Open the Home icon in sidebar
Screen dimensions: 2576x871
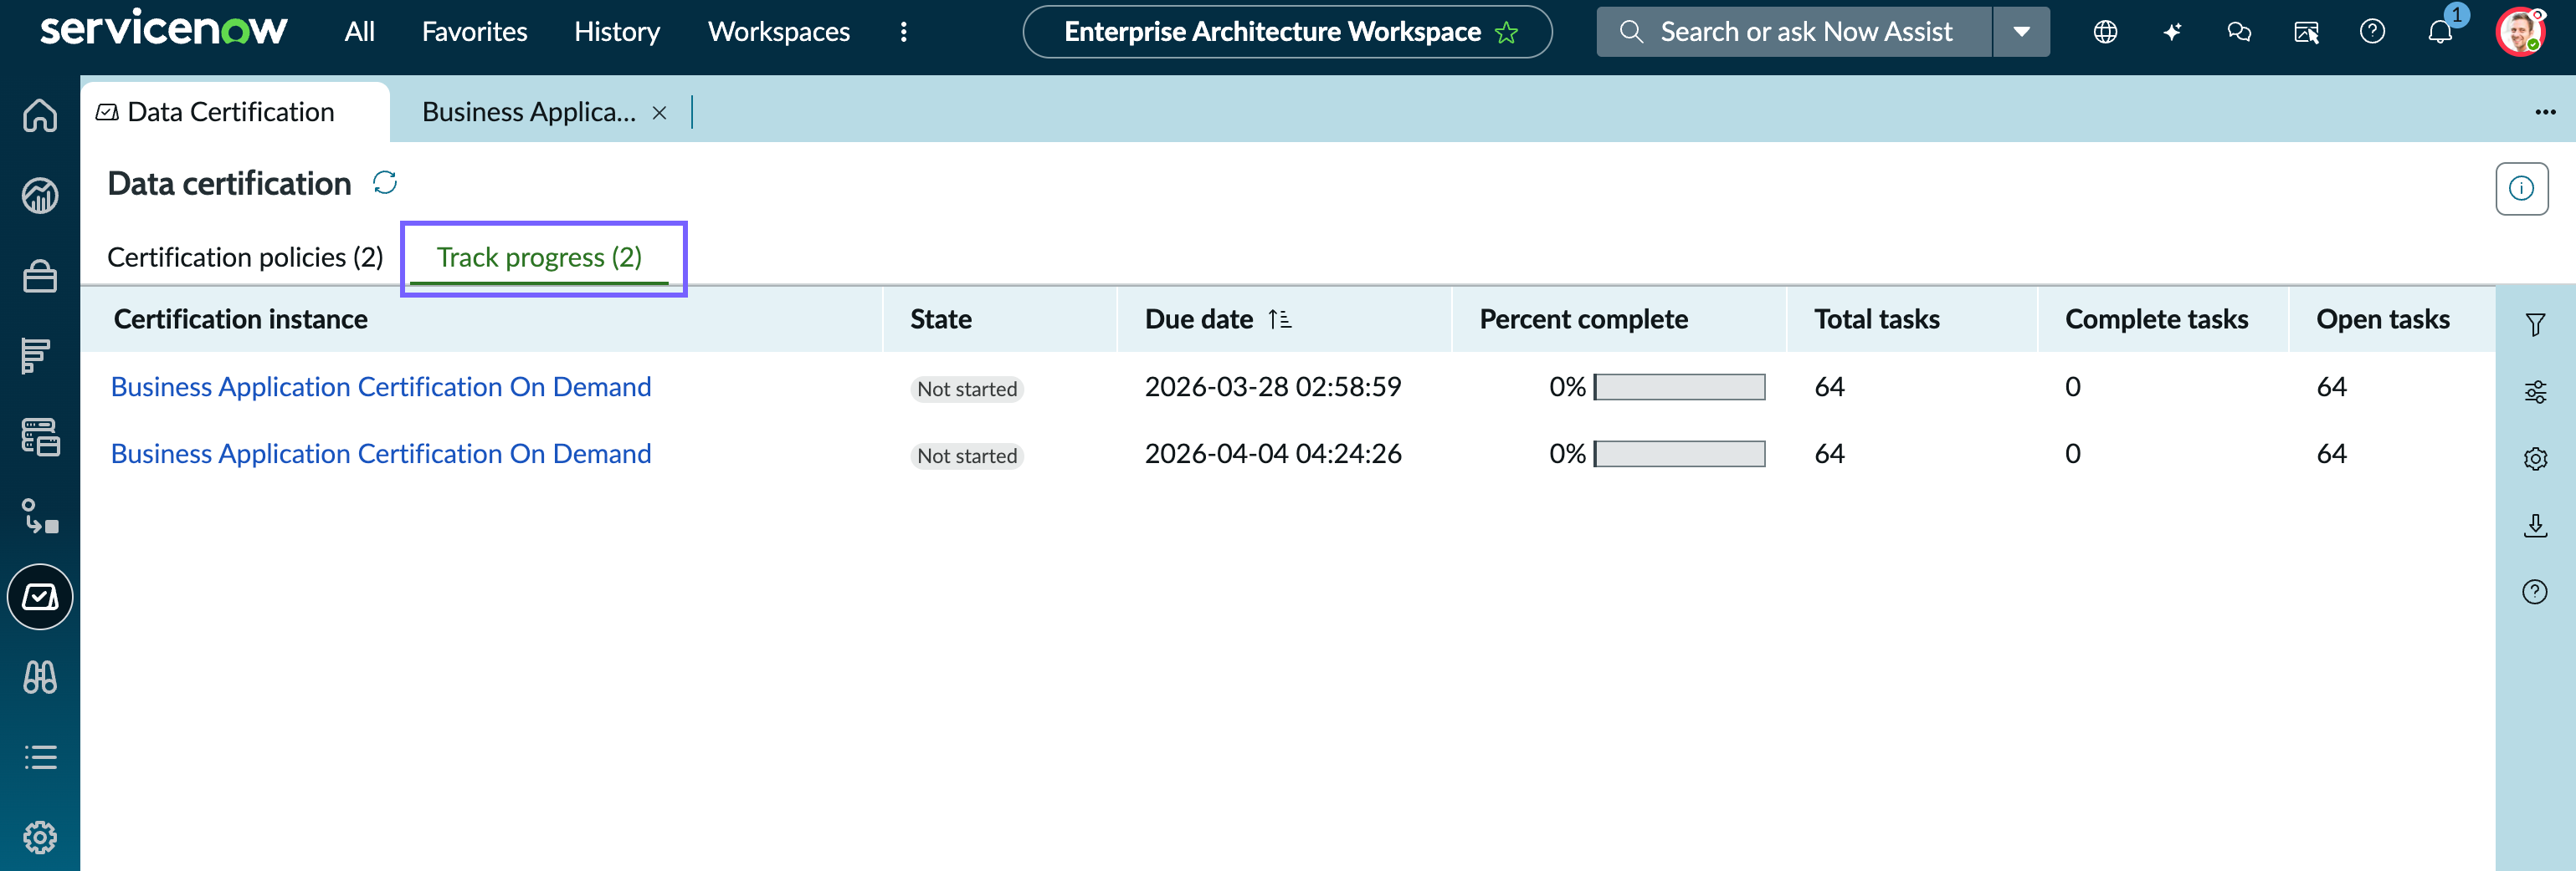tap(40, 116)
